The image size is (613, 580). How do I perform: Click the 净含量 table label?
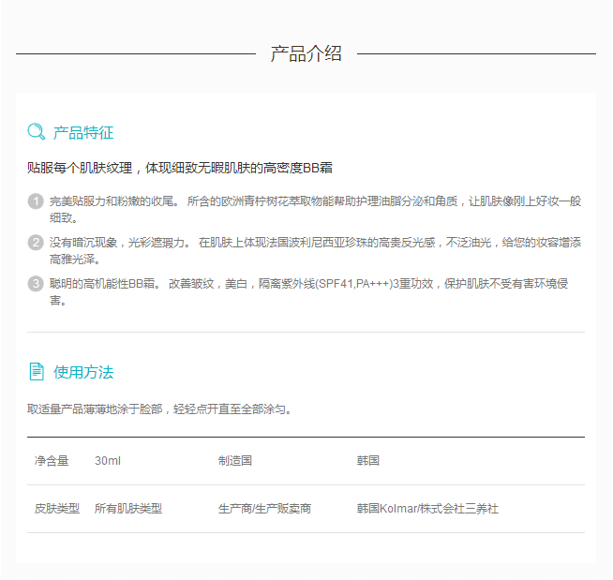click(52, 461)
